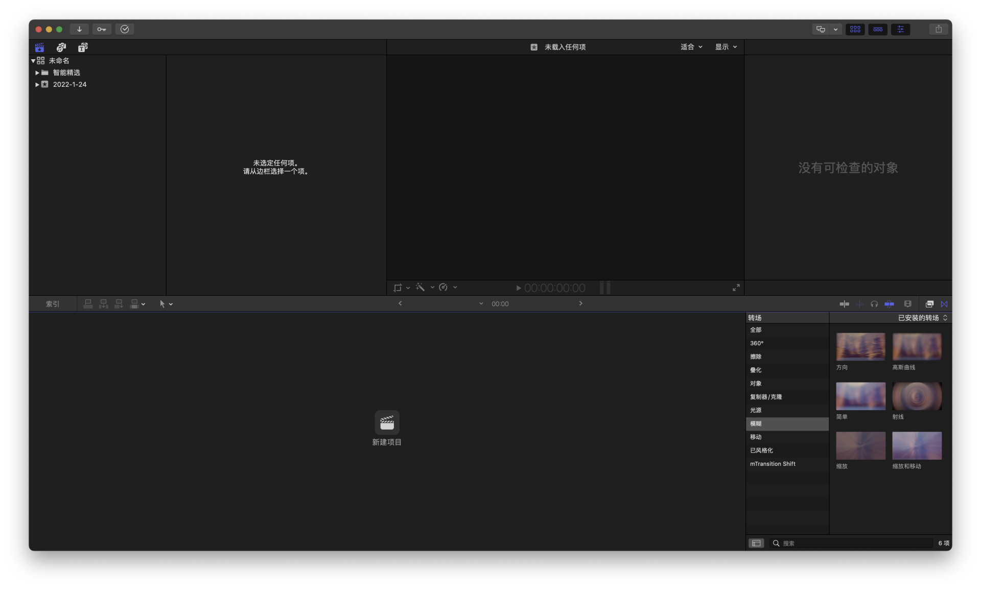Click the viewer play button
981x589 pixels.
click(519, 288)
